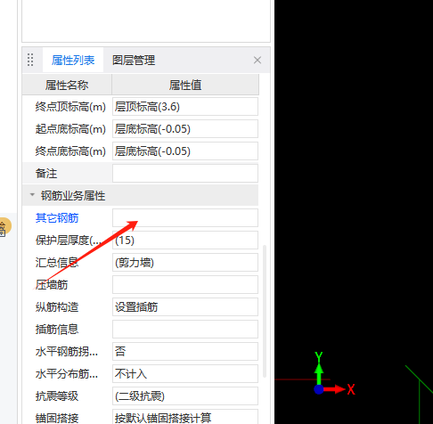433x424 pixels.
Task: Collapse the 钢筋业务属性 section
Action: [x=32, y=195]
